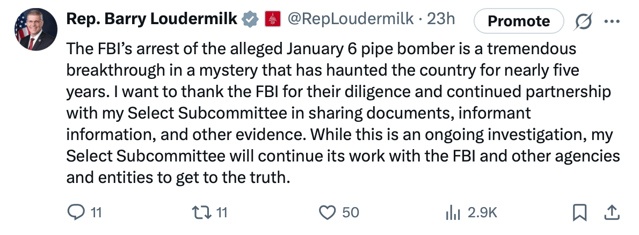Like the post with the heart icon

(327, 213)
